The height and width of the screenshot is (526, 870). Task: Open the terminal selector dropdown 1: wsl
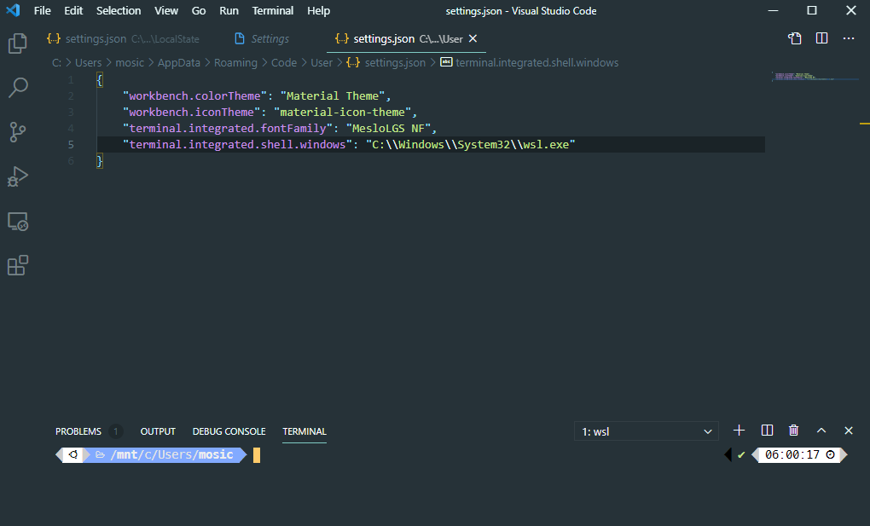pos(646,431)
